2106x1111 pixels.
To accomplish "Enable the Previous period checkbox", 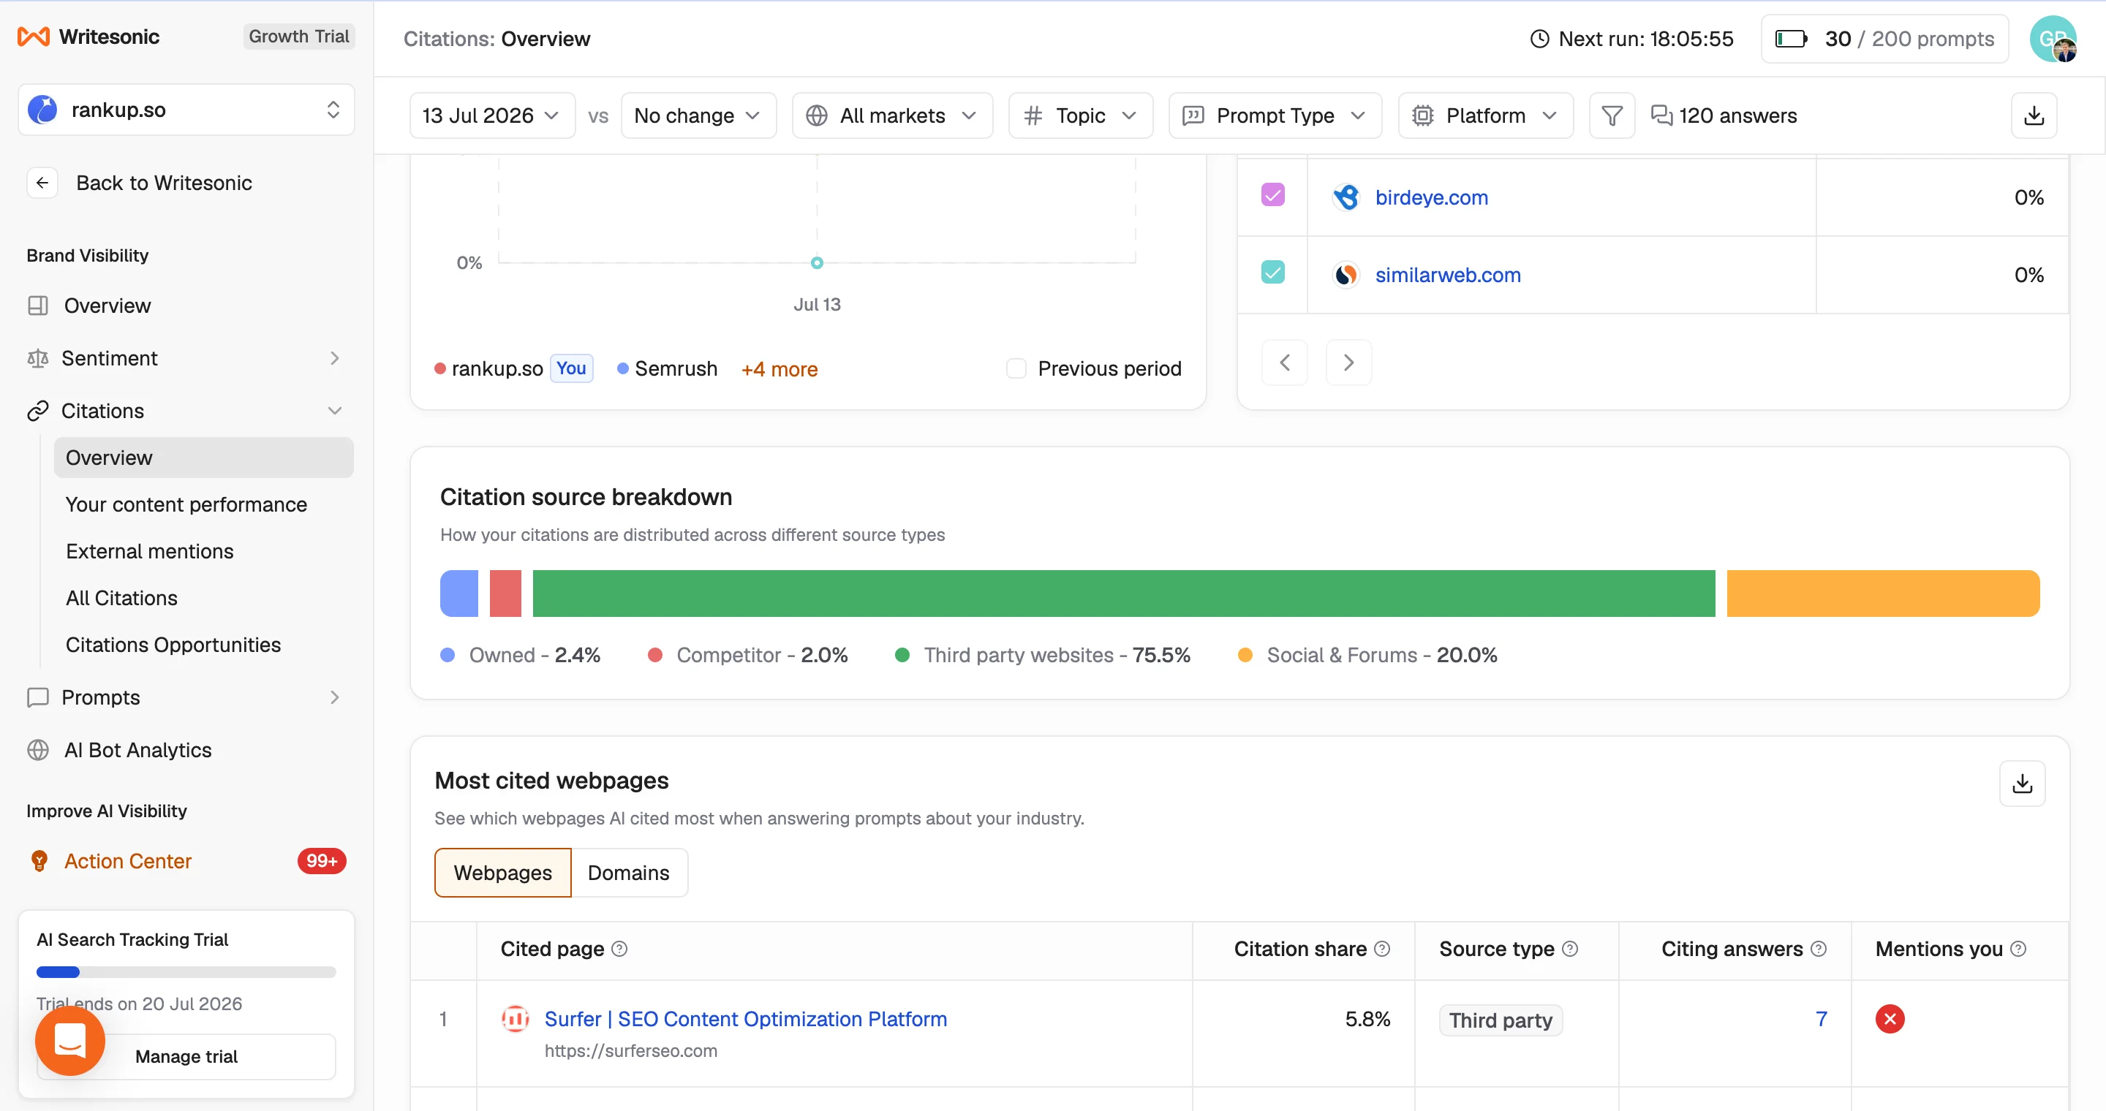I will point(1016,368).
